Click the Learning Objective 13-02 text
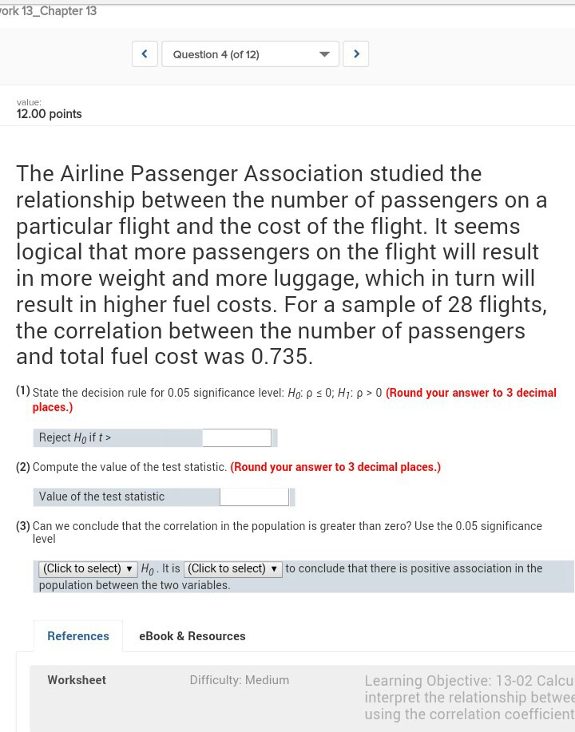 [468, 697]
